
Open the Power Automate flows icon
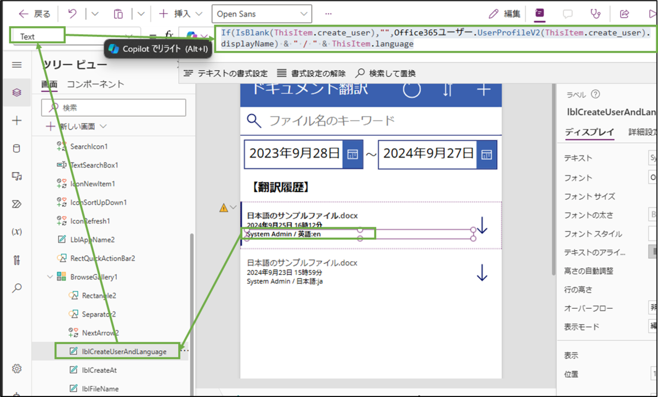pos(16,204)
